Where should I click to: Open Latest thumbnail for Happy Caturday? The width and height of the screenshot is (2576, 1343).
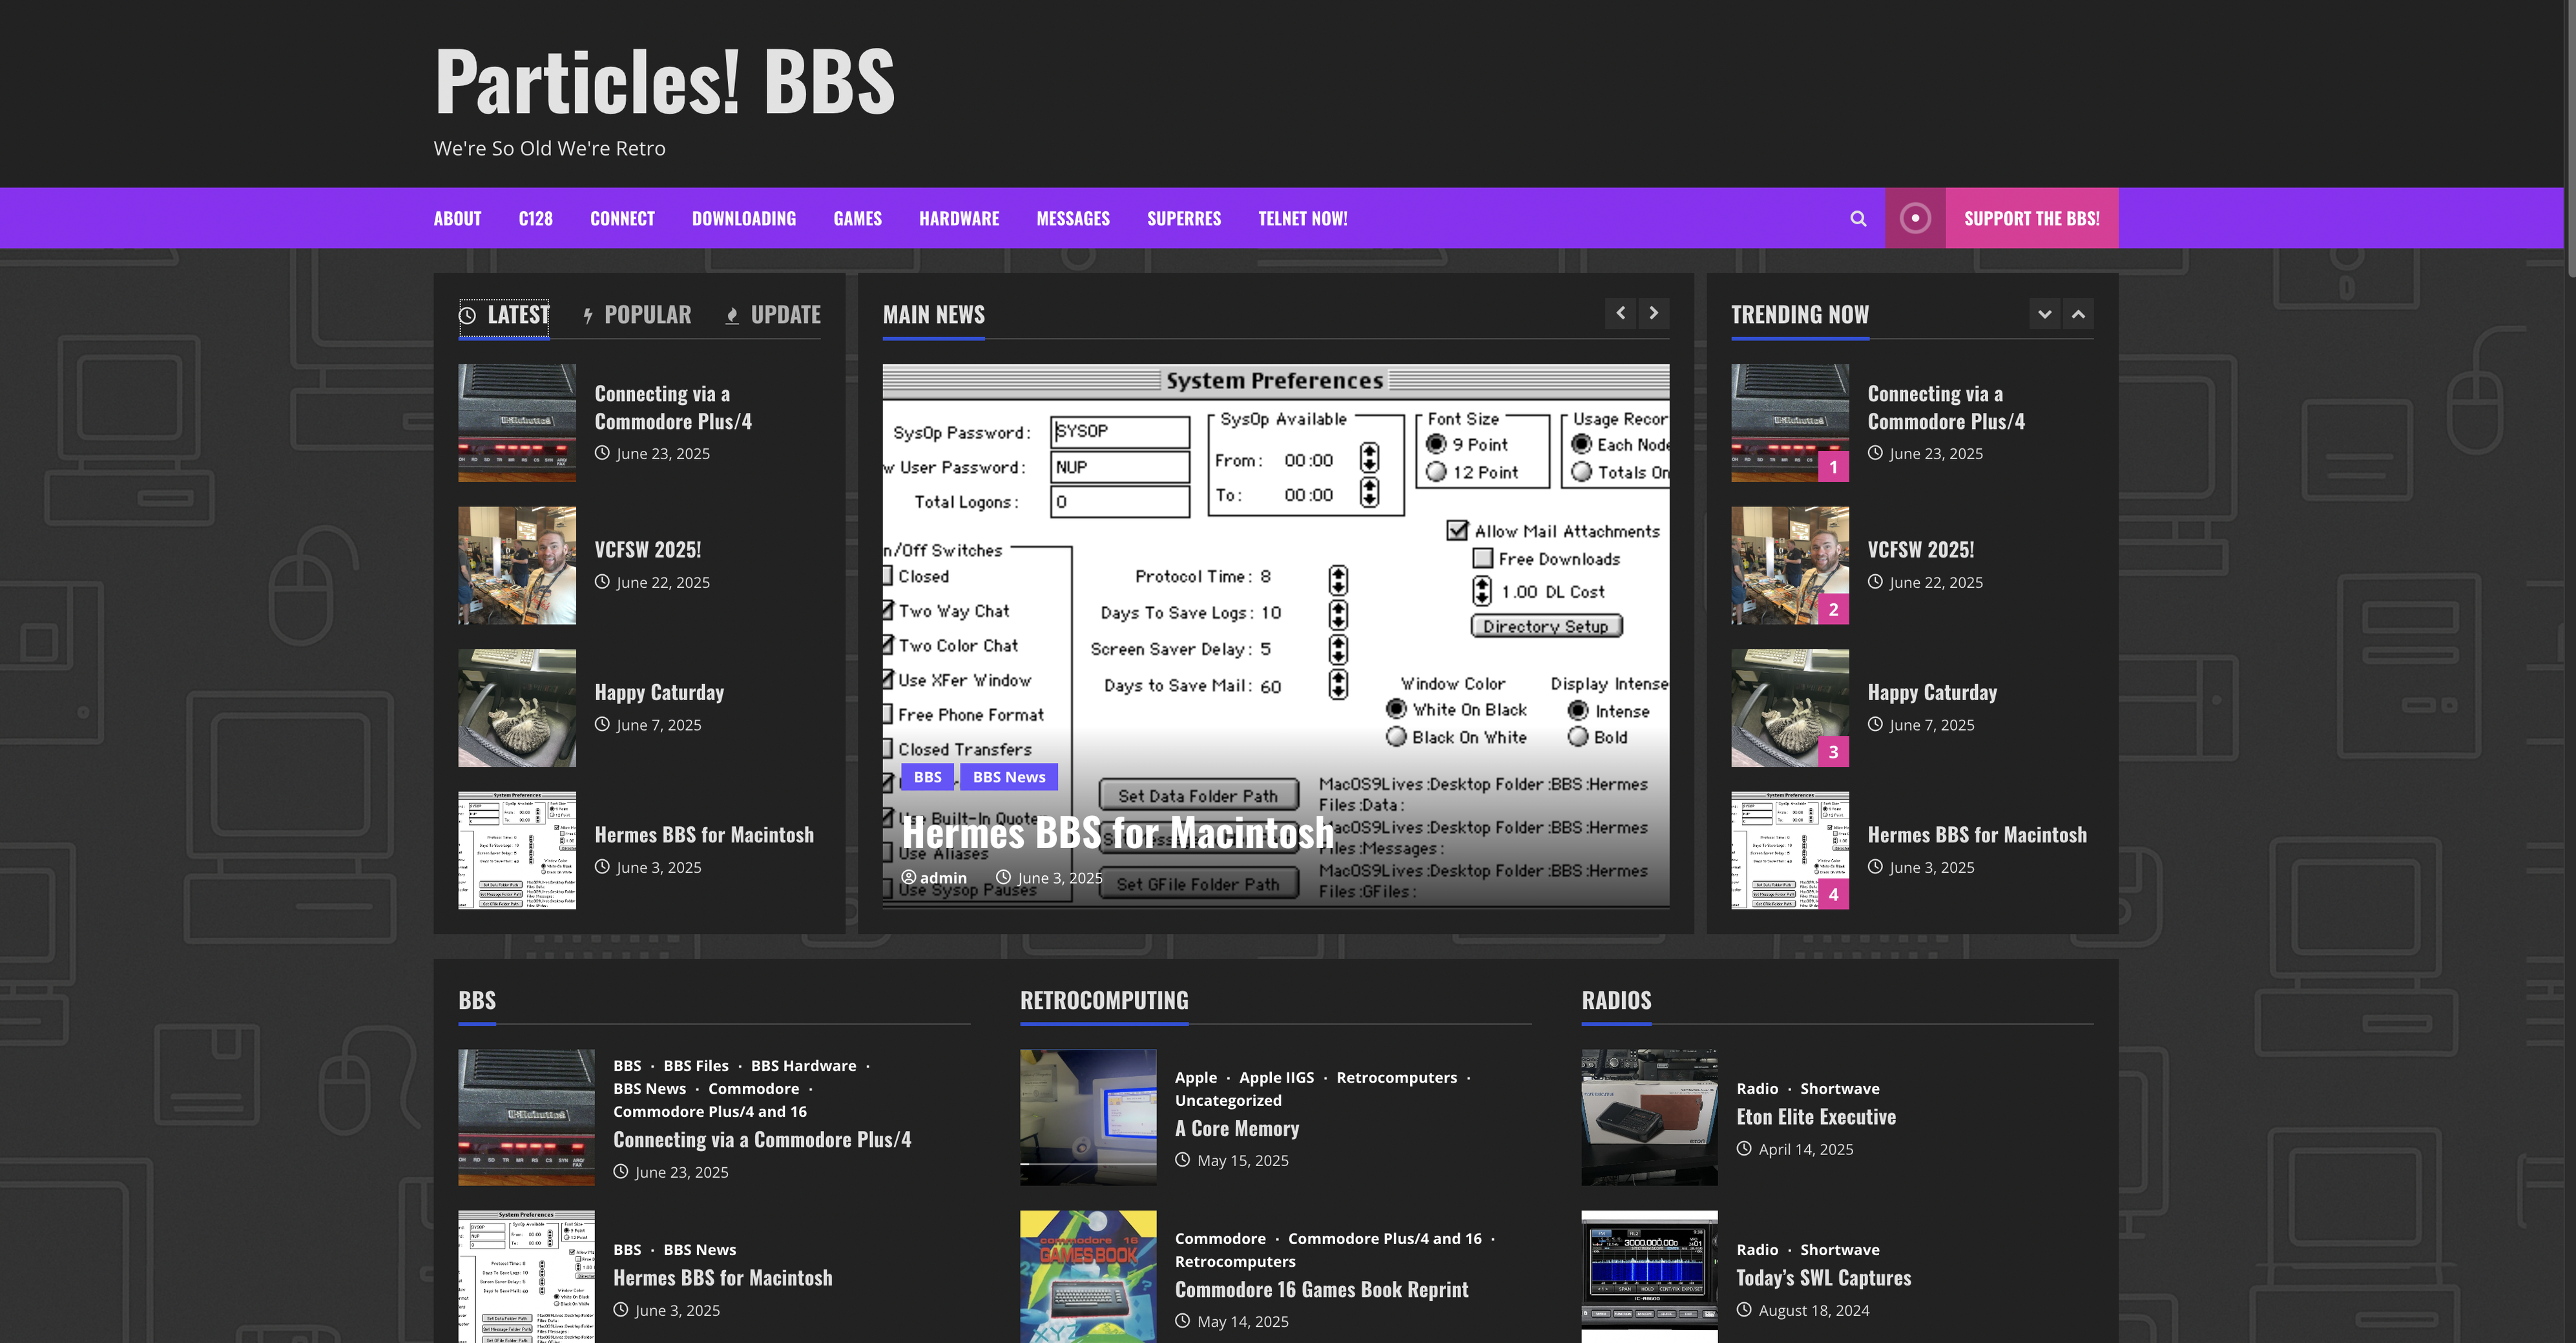point(517,708)
